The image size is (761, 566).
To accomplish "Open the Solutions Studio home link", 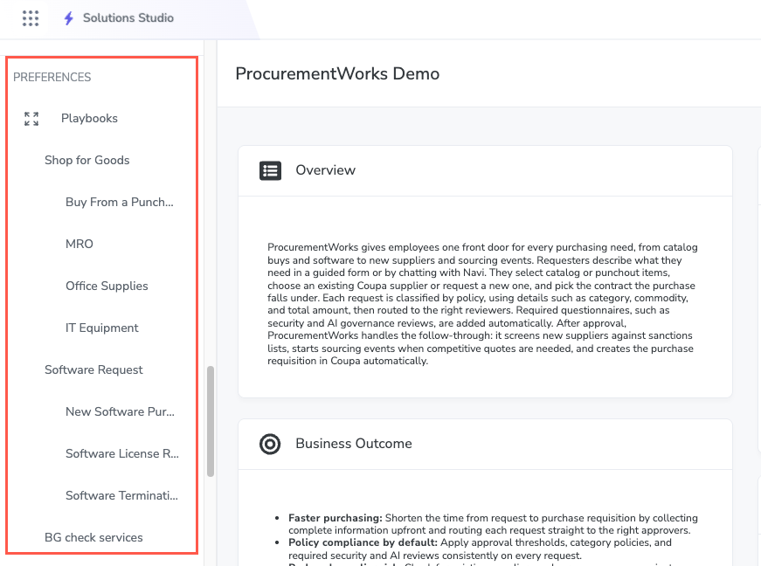I will pyautogui.click(x=128, y=18).
